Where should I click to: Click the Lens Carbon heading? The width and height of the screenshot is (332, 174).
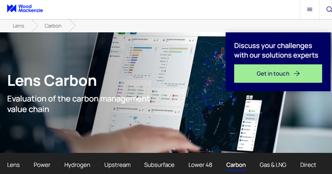tap(52, 80)
